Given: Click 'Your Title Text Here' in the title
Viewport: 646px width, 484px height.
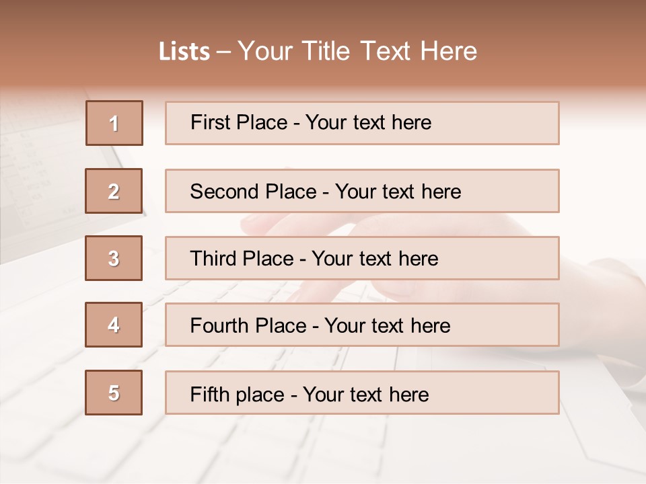Looking at the screenshot, I should click(357, 52).
